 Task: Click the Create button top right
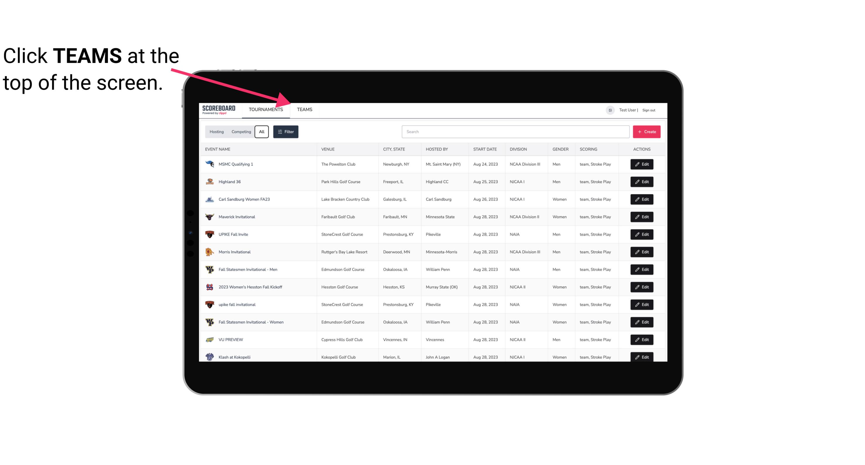(647, 131)
